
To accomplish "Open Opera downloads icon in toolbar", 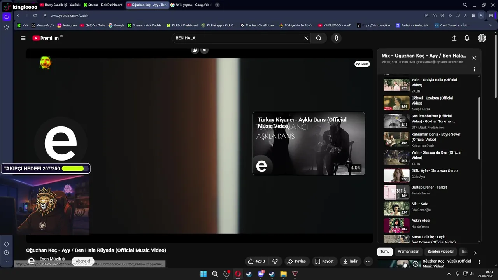I will coord(465,16).
